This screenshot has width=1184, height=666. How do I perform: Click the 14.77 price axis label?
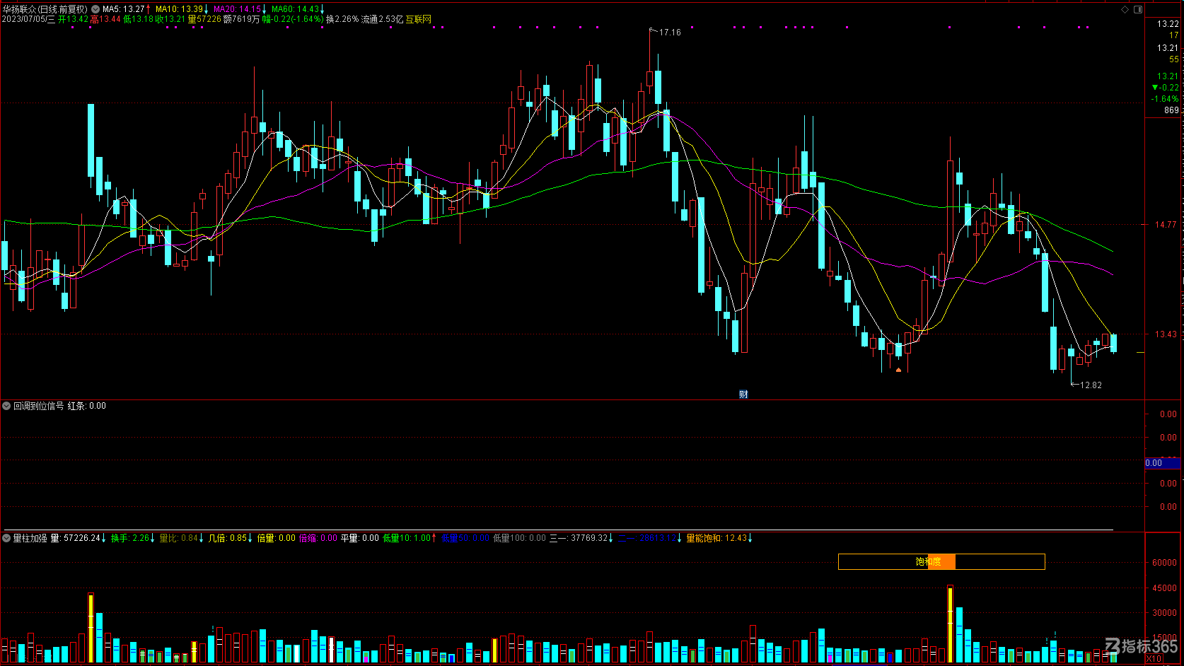pyautogui.click(x=1166, y=225)
